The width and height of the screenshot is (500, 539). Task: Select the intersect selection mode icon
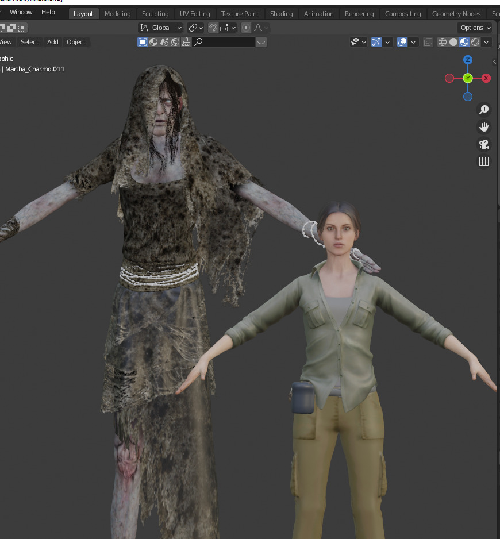click(x=22, y=28)
